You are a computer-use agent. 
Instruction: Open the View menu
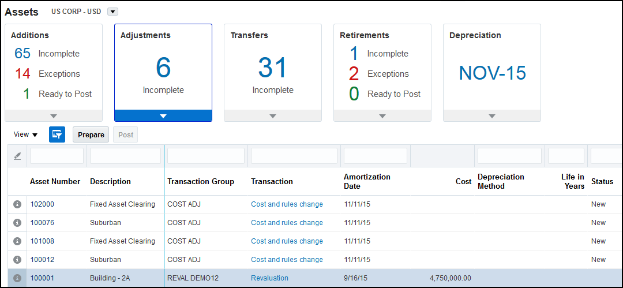(25, 134)
